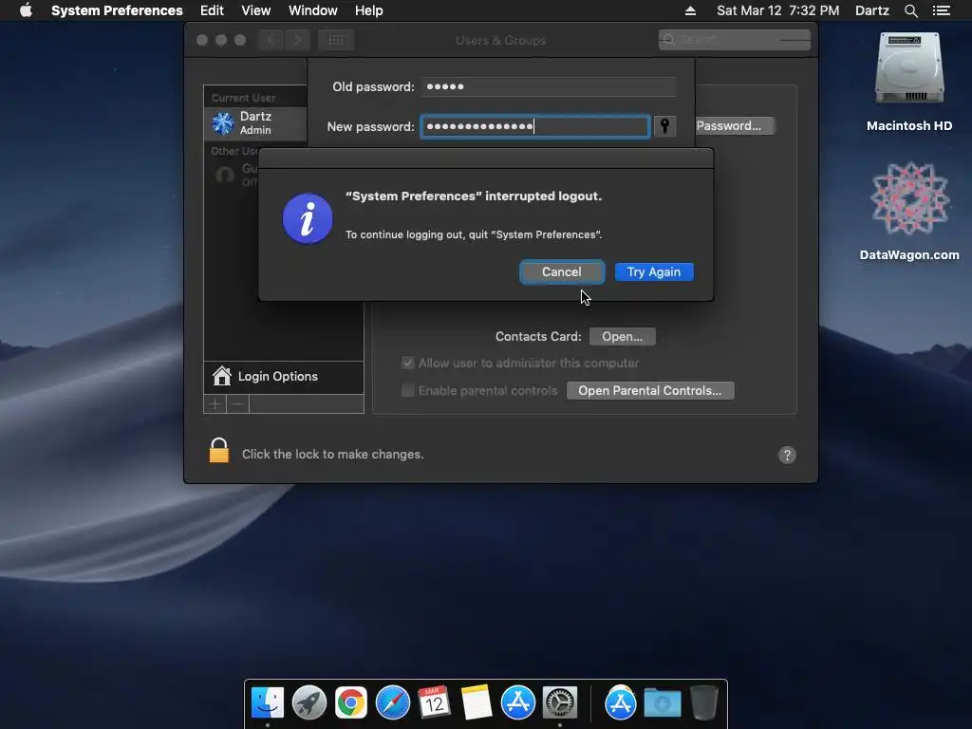Open Notification Center list icon
The image size is (972, 729).
(x=941, y=10)
